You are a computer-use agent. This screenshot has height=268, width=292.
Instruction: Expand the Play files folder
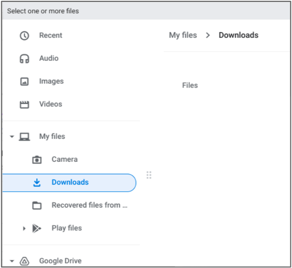coord(24,228)
